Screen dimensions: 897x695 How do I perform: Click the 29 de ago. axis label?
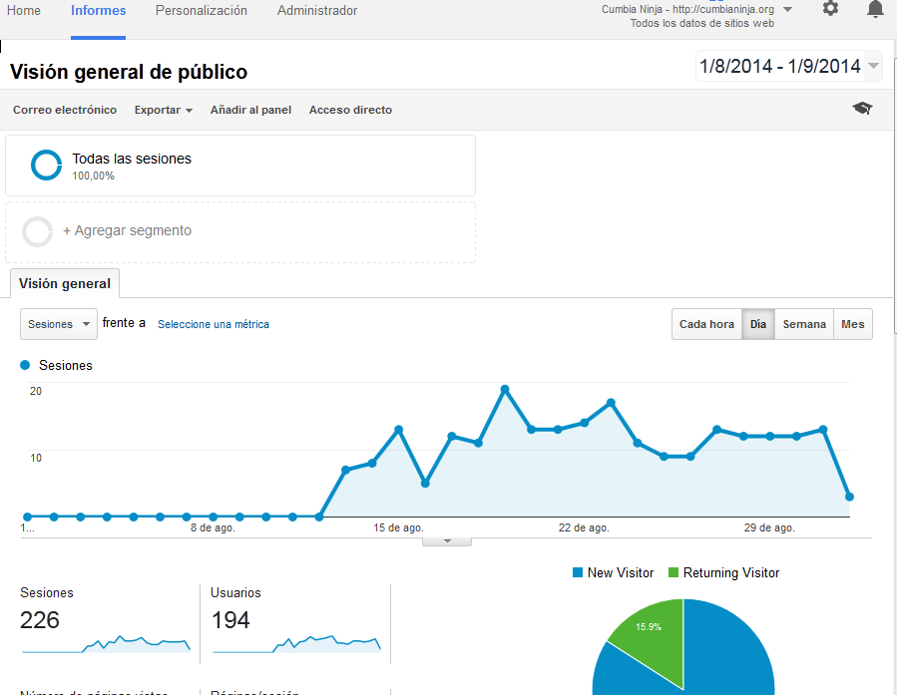[769, 527]
